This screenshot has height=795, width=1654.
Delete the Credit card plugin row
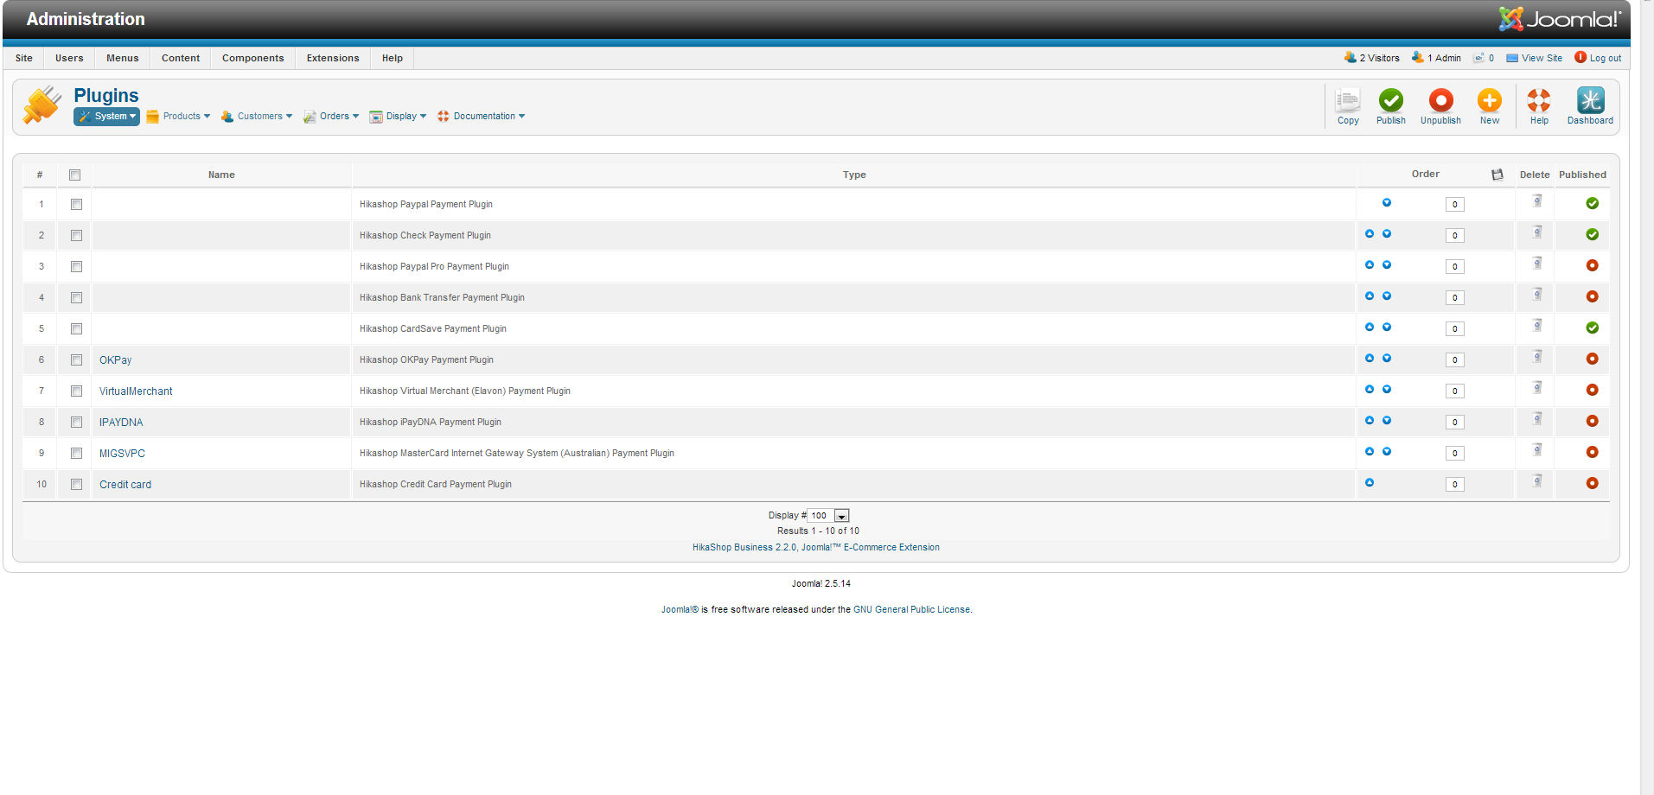coord(1536,481)
